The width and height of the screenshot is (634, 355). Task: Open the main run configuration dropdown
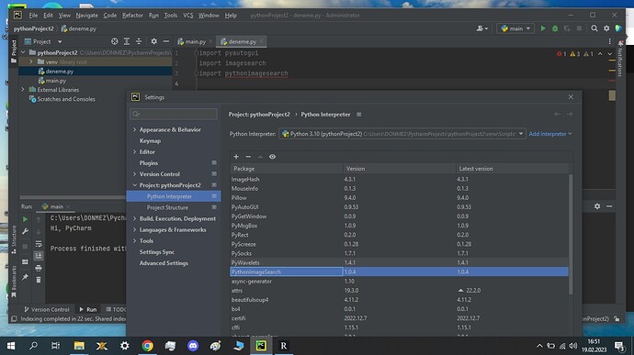[x=515, y=28]
